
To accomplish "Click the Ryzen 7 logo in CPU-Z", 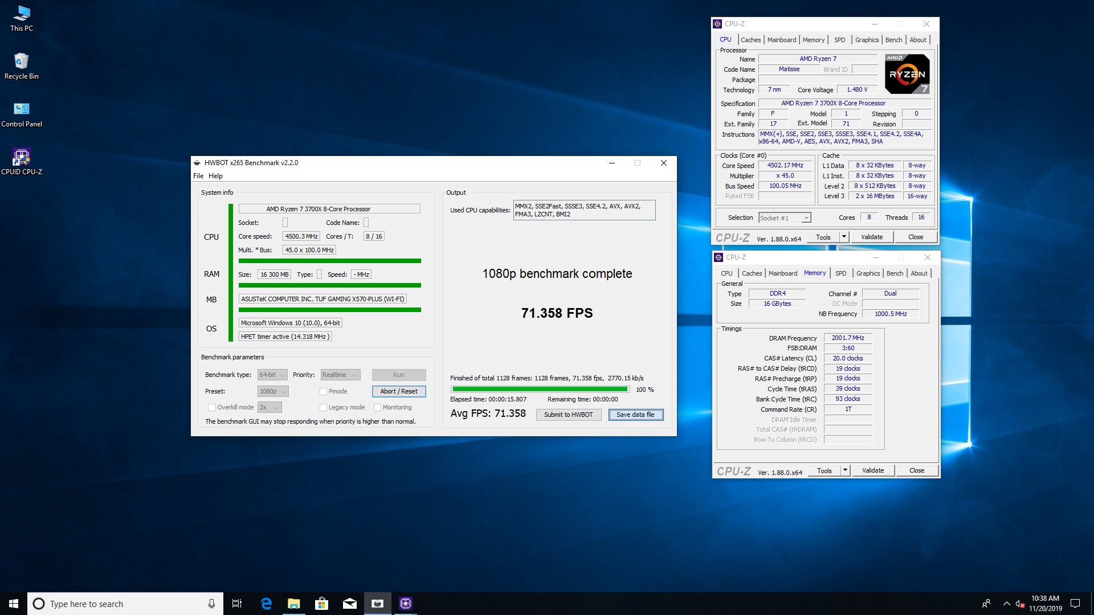I will [908, 74].
